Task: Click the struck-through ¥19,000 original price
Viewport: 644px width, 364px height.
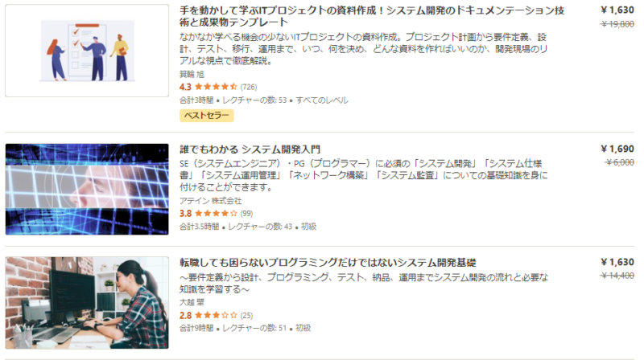Action: 617,24
